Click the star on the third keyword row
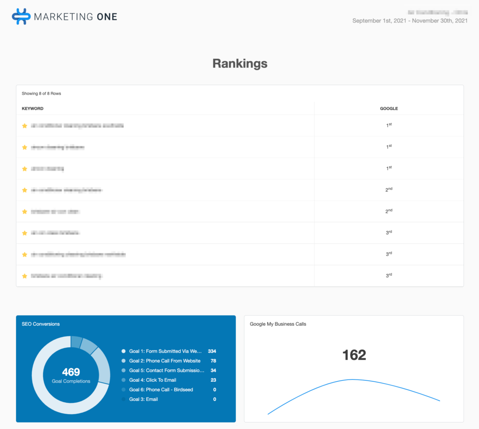The image size is (479, 429). (x=24, y=168)
